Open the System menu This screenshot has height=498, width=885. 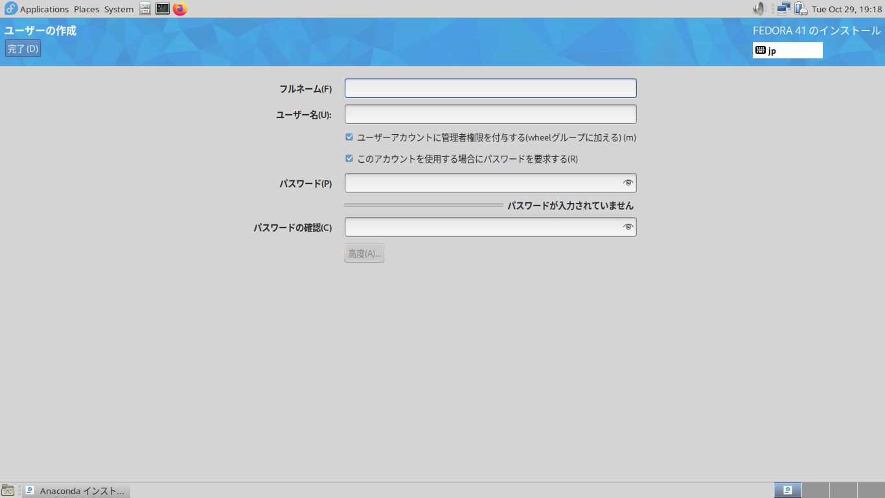(x=119, y=9)
